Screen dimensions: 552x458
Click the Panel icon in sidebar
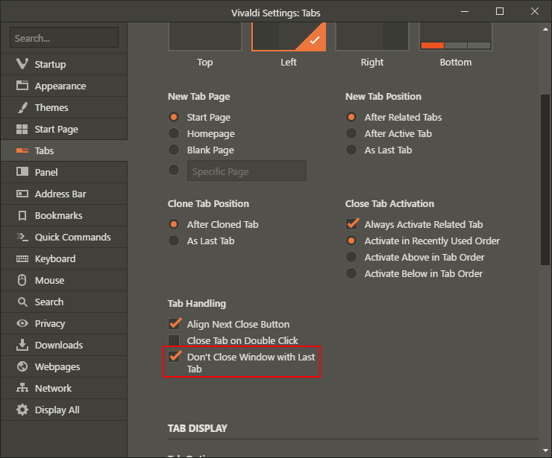click(22, 171)
